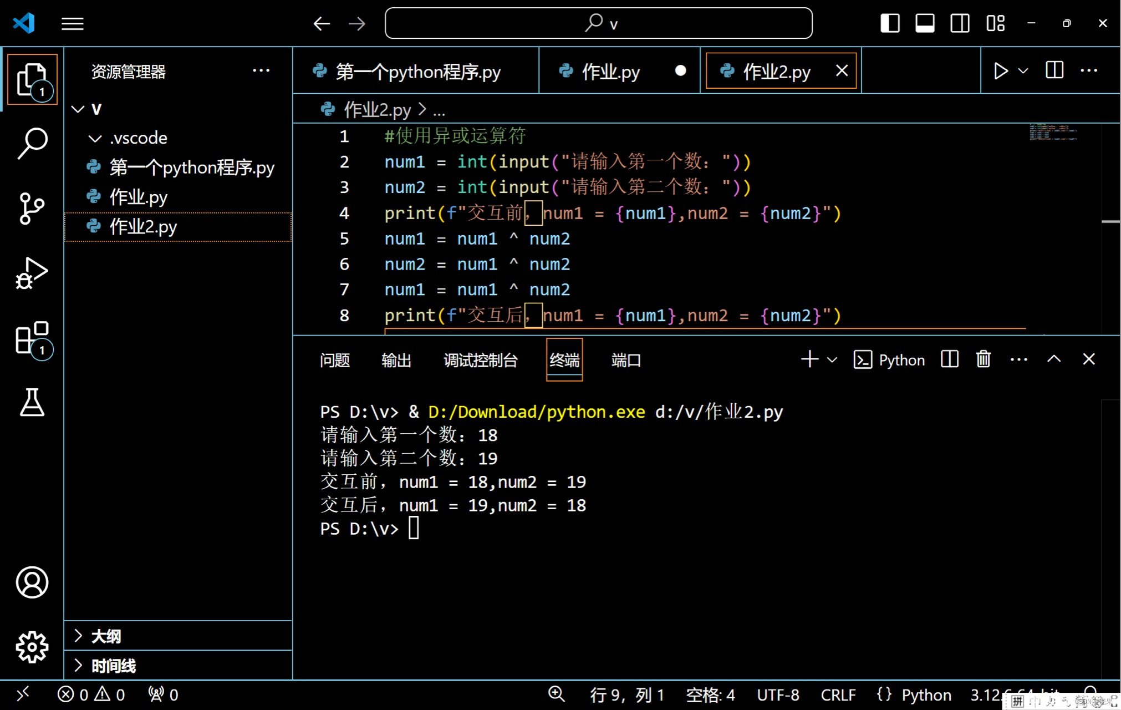Open the Testing flask view

tap(32, 402)
